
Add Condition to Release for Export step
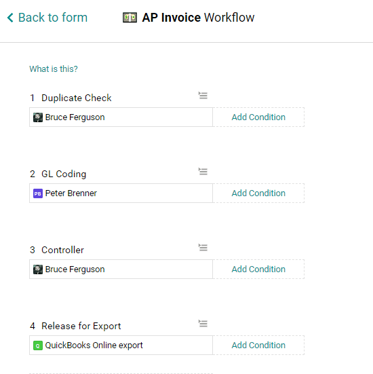[x=258, y=345]
